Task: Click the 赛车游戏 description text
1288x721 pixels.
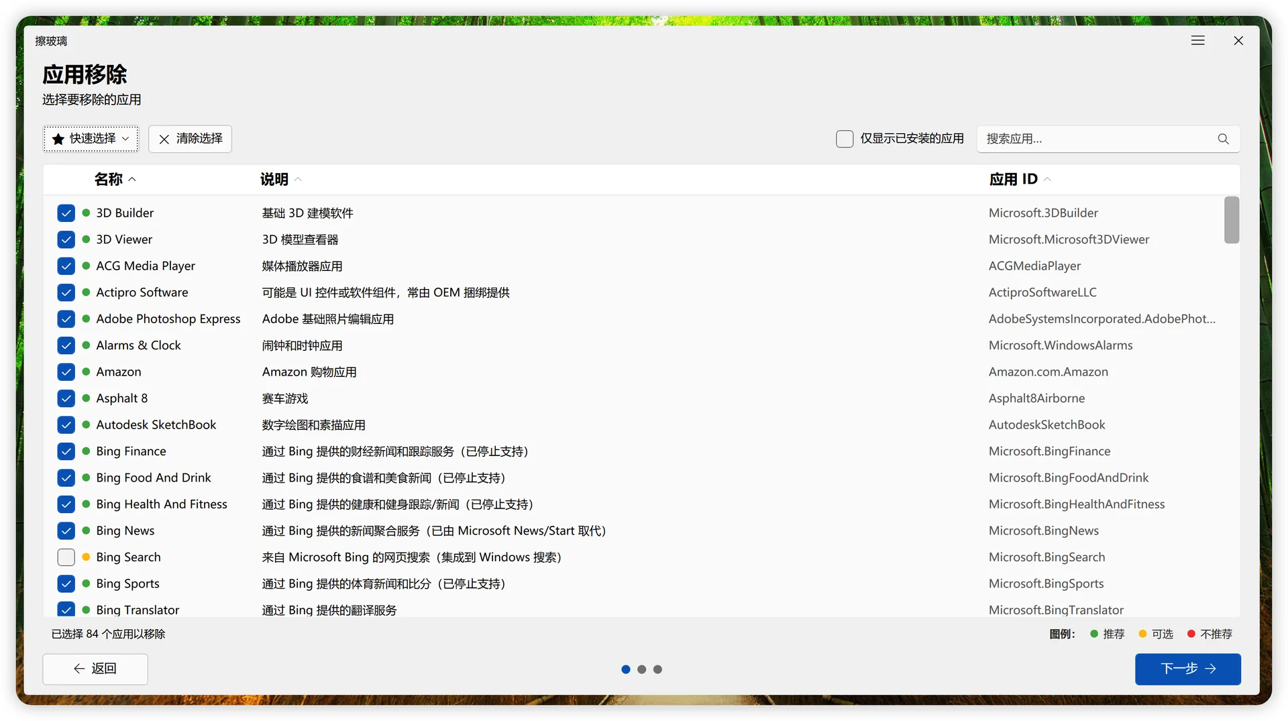Action: 285,398
